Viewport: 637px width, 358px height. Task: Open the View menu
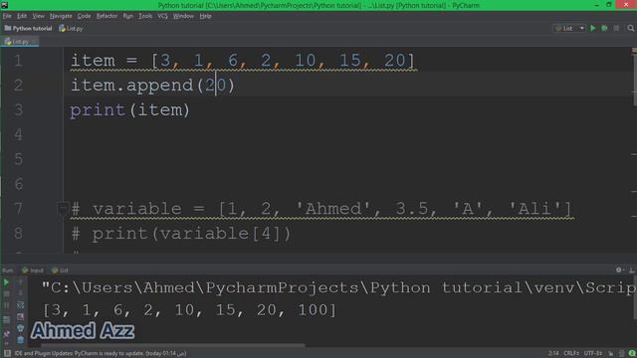tap(38, 16)
